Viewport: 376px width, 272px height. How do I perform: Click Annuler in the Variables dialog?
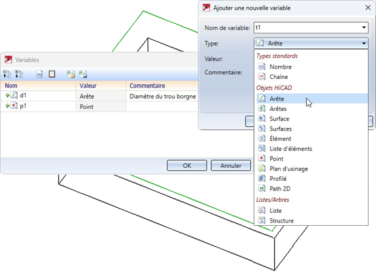click(230, 165)
